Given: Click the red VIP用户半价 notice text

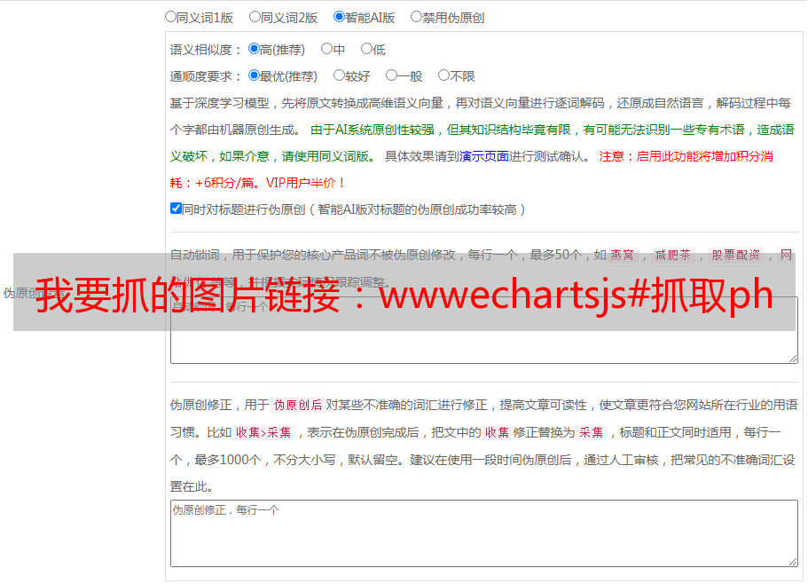Looking at the screenshot, I should tap(305, 183).
